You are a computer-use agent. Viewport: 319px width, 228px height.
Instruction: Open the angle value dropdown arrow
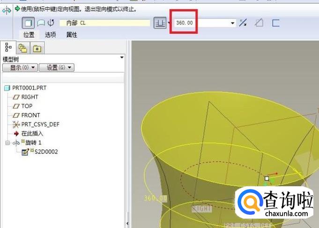[233, 23]
